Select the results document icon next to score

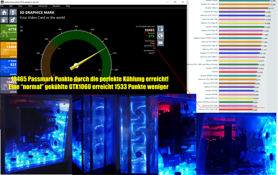pos(160,29)
